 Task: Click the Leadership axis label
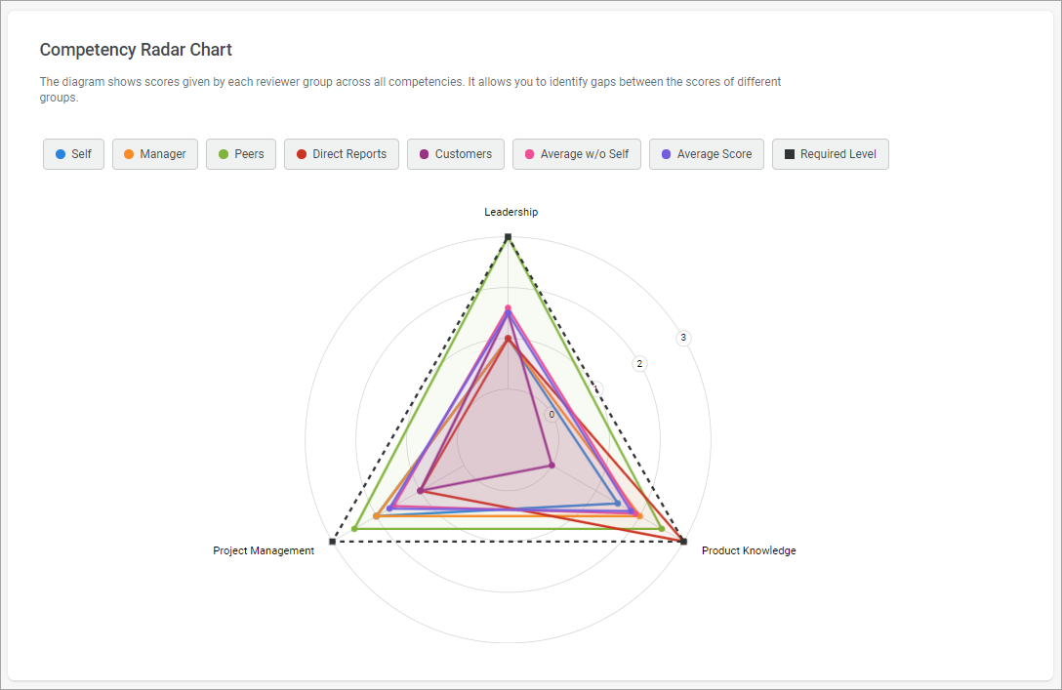(511, 212)
